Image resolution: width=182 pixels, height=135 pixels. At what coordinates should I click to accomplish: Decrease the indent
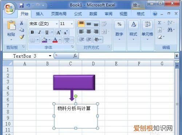82,40
